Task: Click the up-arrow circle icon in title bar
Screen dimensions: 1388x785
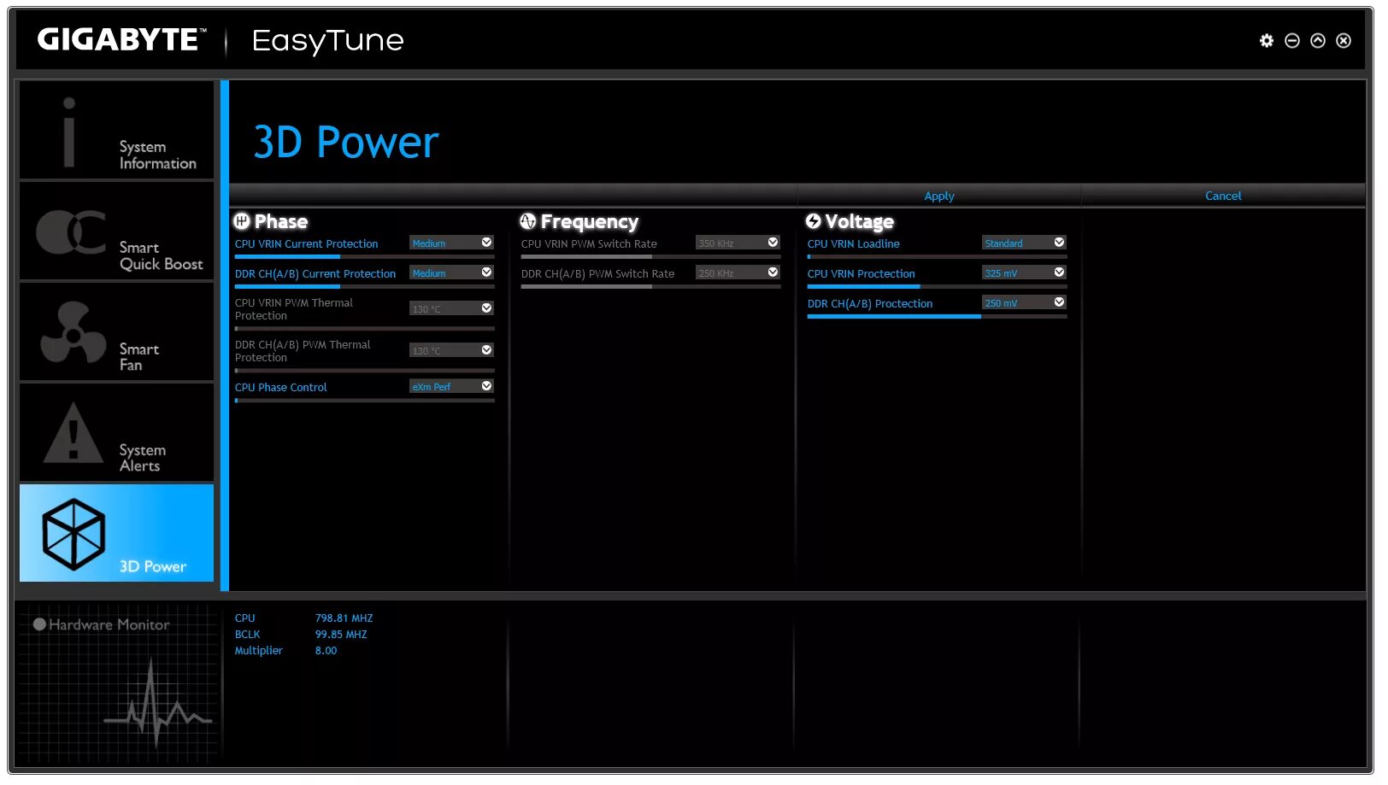Action: (x=1317, y=40)
